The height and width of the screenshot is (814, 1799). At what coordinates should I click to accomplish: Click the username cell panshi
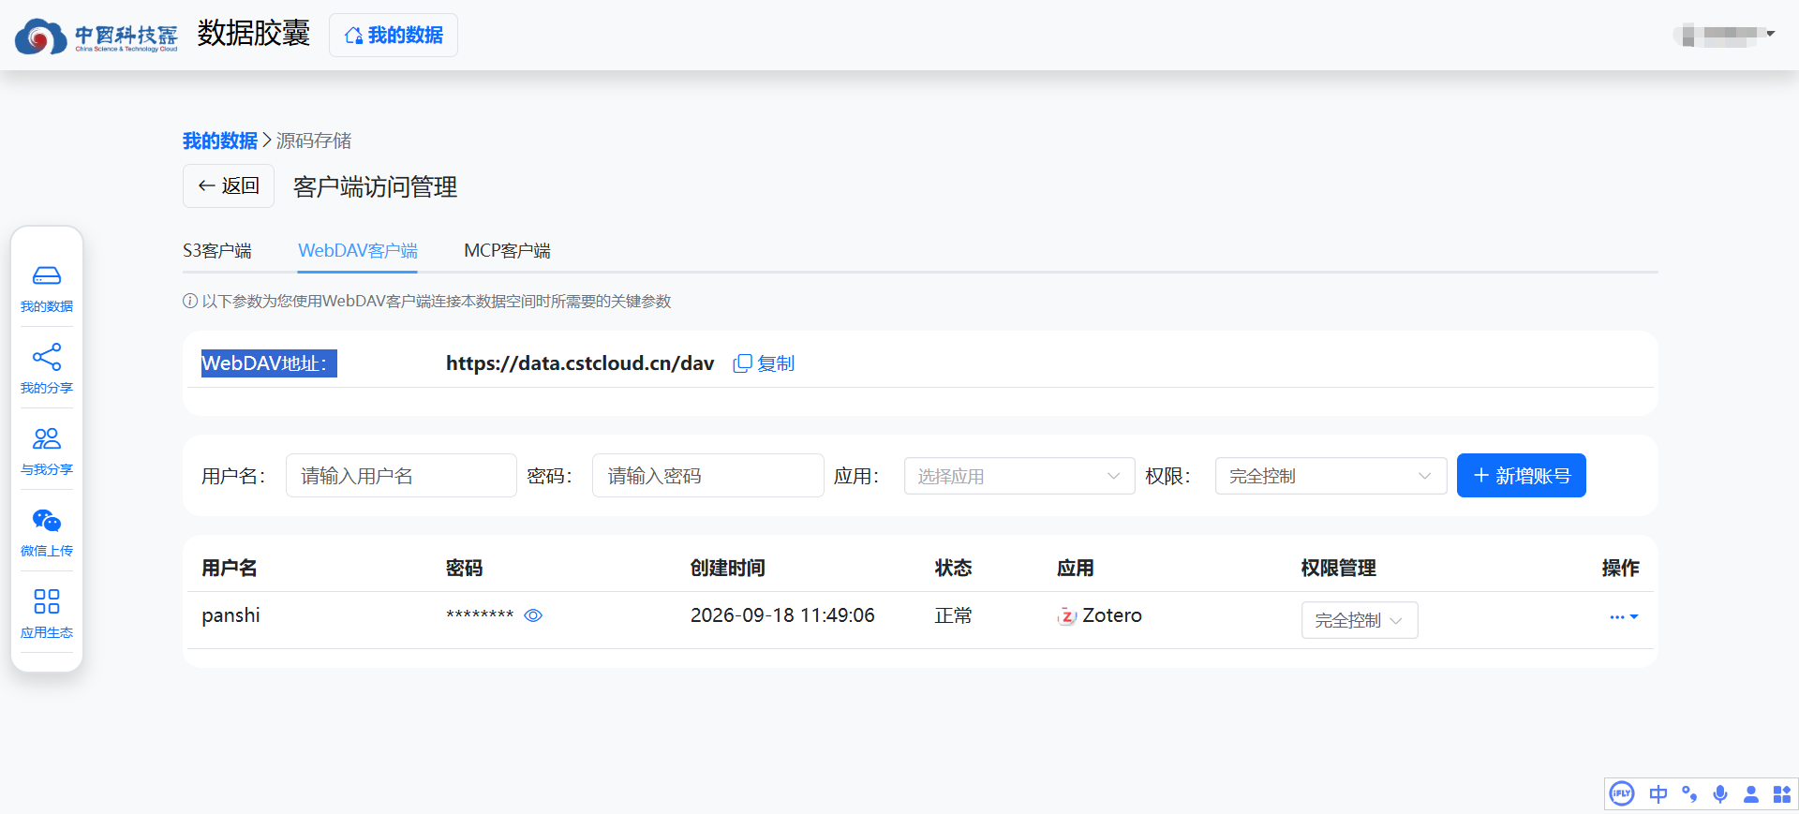click(x=230, y=615)
